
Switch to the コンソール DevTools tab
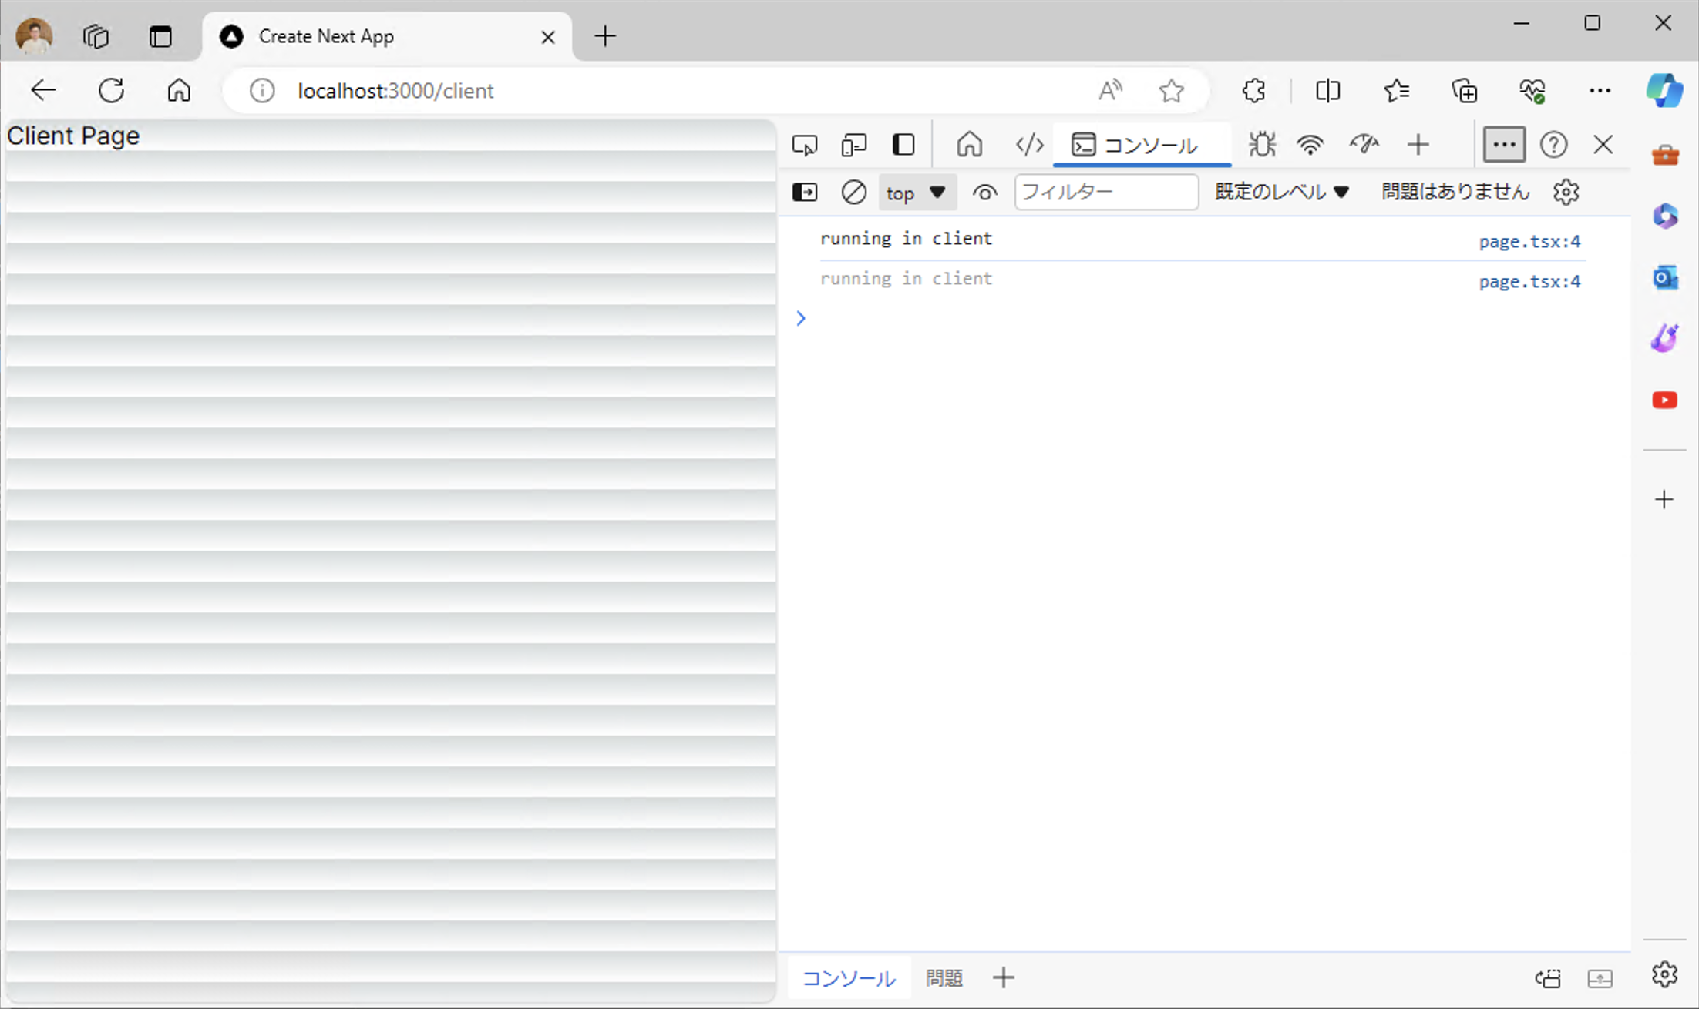coord(1142,145)
